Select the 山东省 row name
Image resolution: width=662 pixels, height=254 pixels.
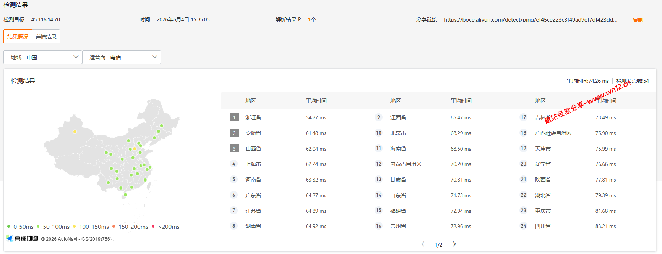pos(398,195)
